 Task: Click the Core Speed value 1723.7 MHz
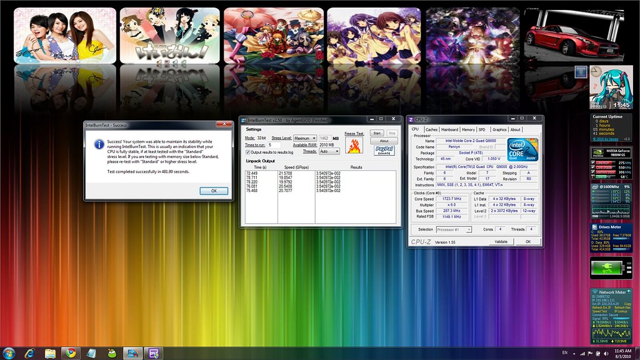tap(451, 199)
